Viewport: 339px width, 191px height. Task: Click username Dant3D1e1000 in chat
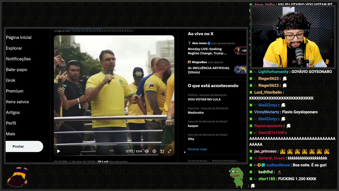coord(271,133)
